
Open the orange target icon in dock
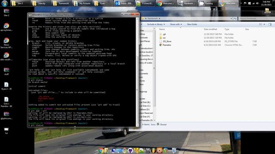tap(159, 150)
